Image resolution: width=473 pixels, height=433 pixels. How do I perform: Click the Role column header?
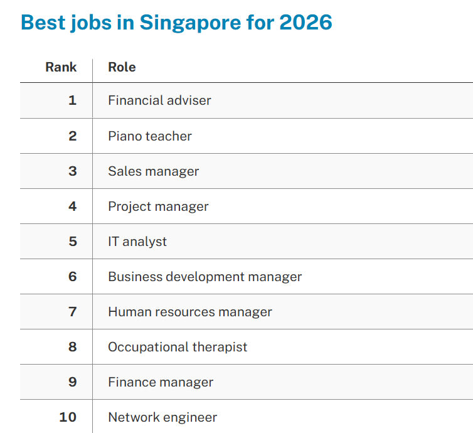click(x=122, y=67)
